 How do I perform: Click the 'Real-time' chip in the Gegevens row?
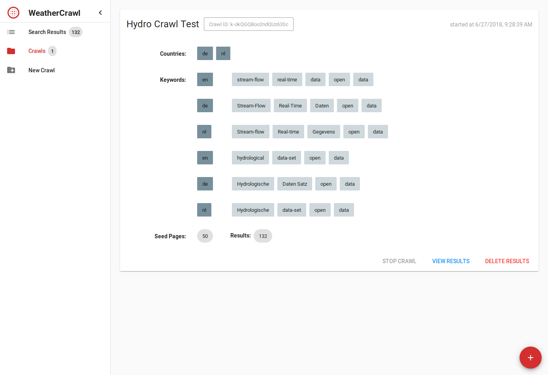[288, 132]
